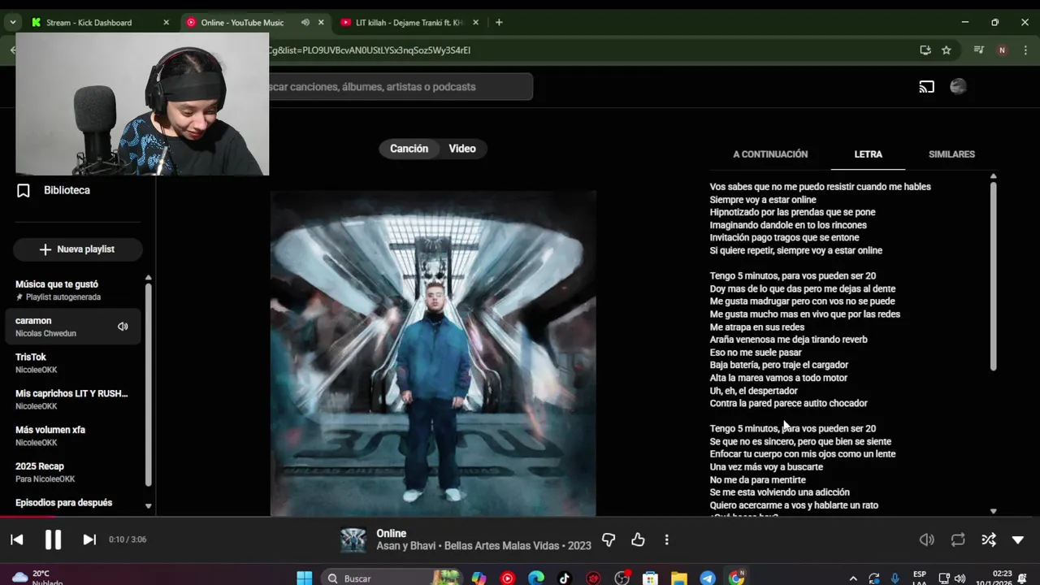1040x585 pixels.
Task: Click the player bar volume icon
Action: point(926,539)
